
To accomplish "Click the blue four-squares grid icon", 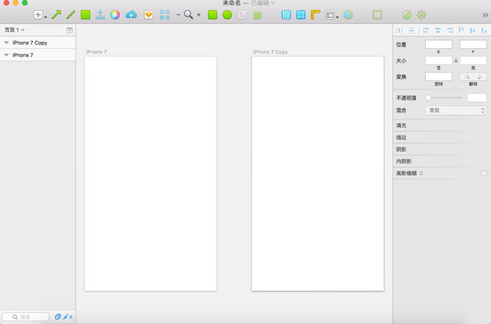I will coord(165,14).
